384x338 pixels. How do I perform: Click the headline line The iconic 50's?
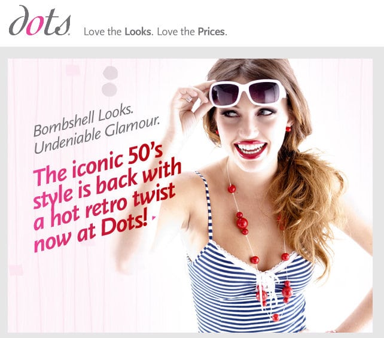pyautogui.click(x=98, y=166)
